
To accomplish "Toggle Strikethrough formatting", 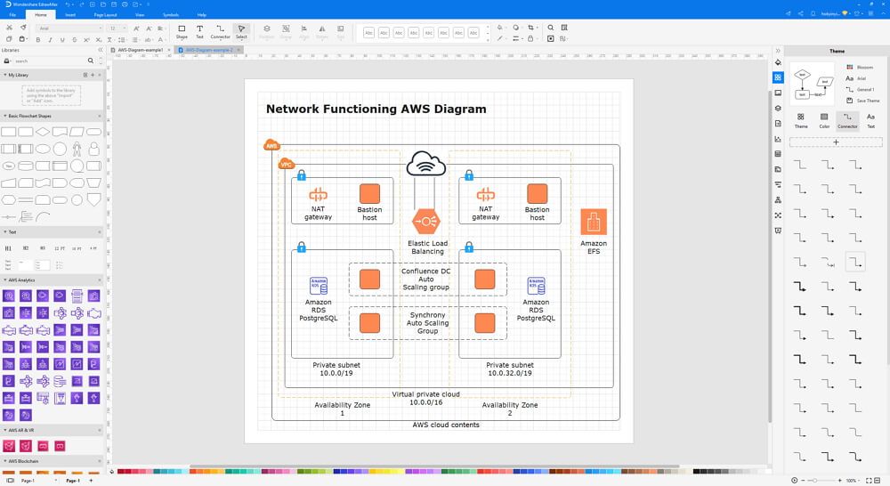I will tap(75, 40).
